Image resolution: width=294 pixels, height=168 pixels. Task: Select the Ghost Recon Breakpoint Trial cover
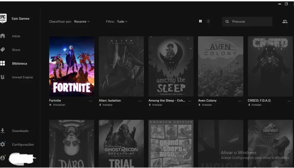tap(121, 144)
